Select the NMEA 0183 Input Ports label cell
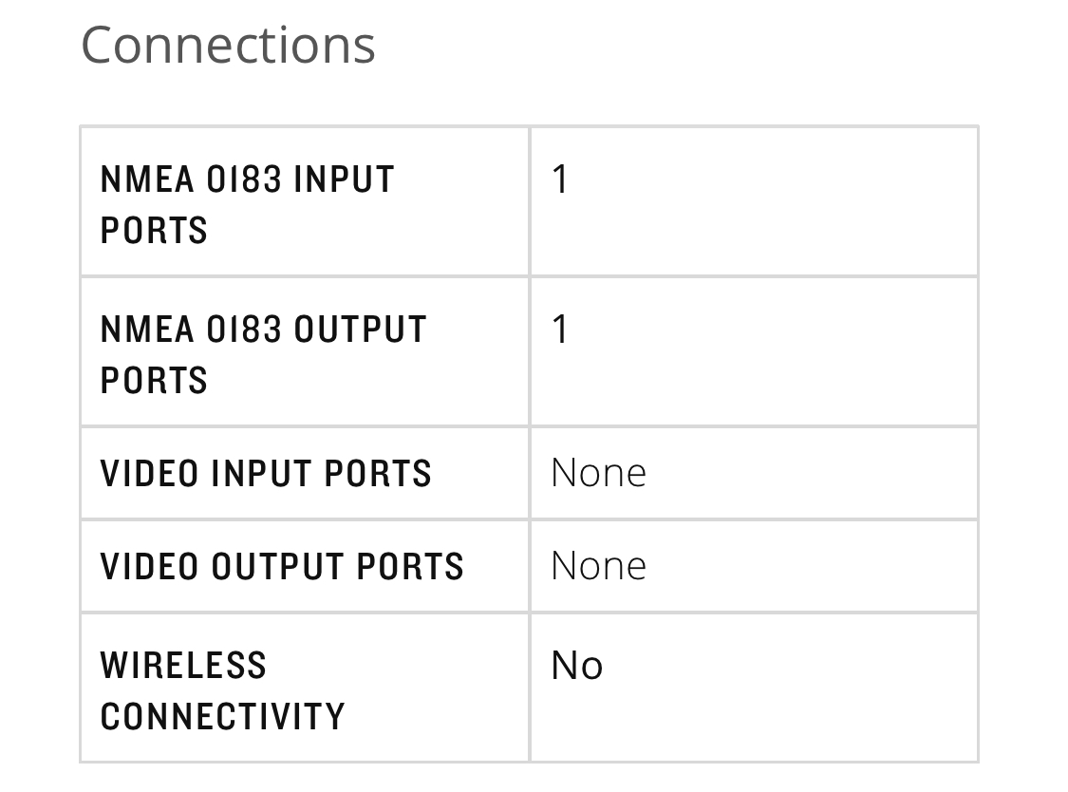 tap(304, 203)
